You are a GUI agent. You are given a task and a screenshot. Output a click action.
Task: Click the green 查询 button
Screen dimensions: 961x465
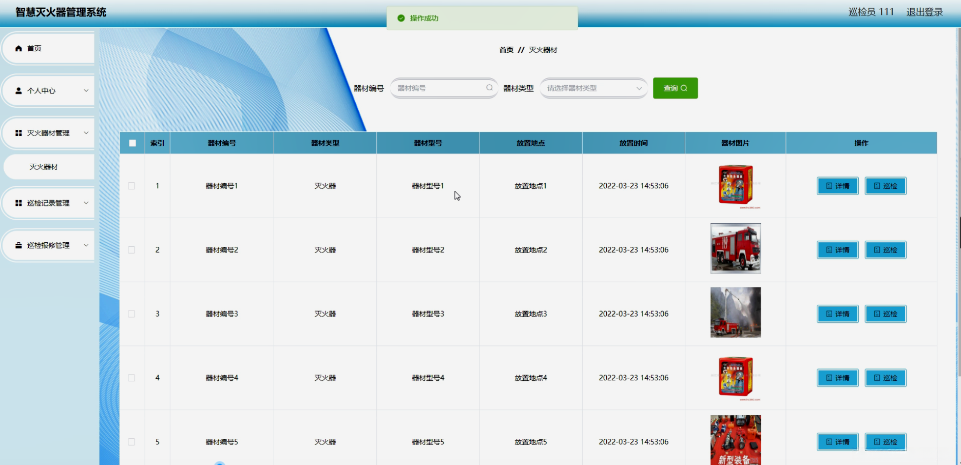pyautogui.click(x=675, y=88)
